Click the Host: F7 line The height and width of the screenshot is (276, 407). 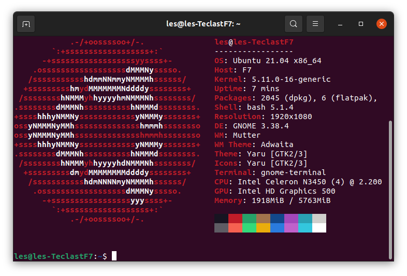[x=233, y=70]
